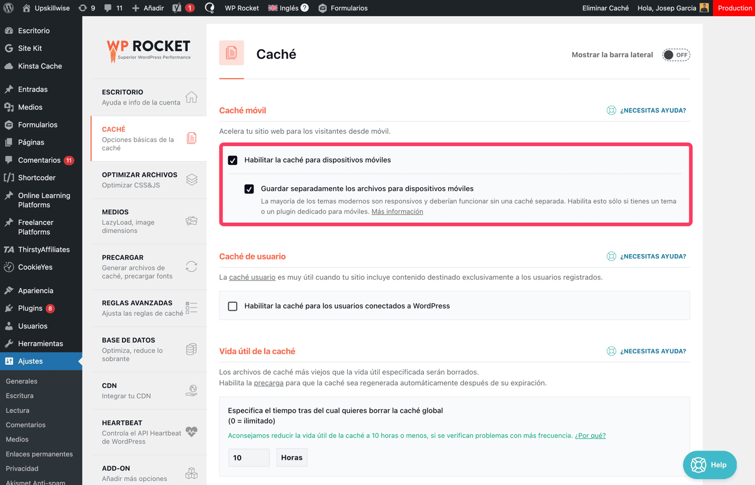
Task: Open Formularios in admin bar
Action: [343, 8]
